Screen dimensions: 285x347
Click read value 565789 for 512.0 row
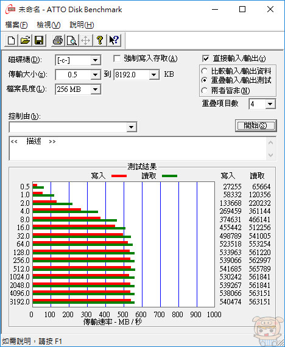tap(259, 269)
